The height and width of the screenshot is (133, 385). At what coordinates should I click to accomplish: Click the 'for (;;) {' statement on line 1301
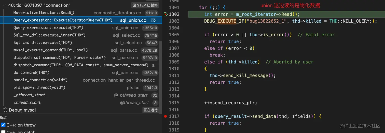point(212,8)
